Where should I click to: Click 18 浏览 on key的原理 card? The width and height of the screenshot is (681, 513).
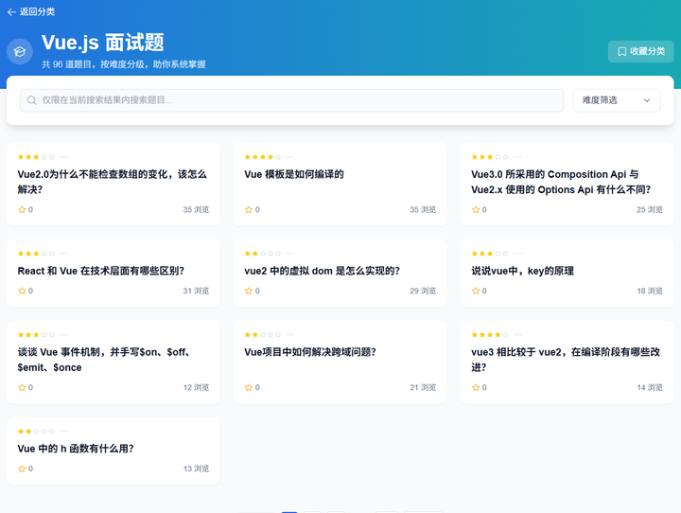click(650, 291)
